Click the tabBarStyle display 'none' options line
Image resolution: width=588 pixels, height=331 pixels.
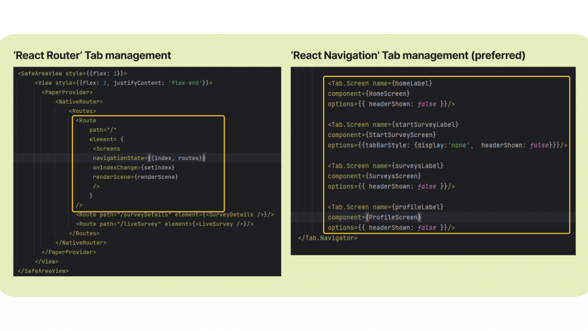pos(447,145)
